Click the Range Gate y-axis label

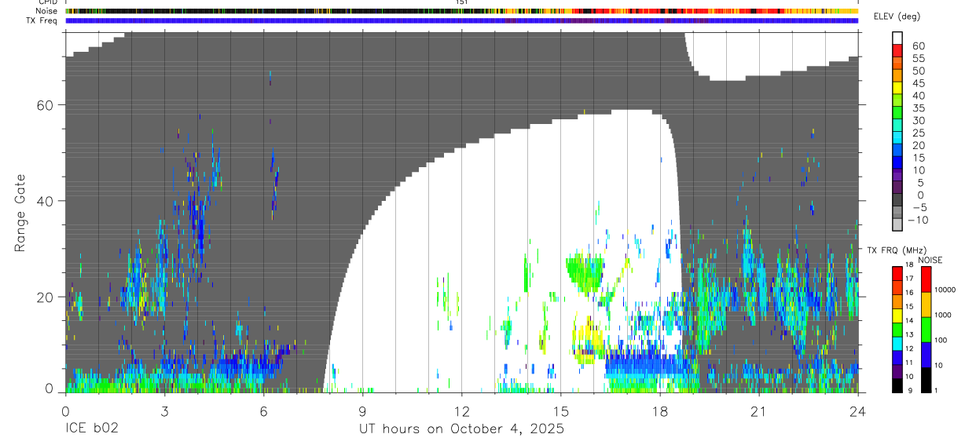(x=20, y=213)
